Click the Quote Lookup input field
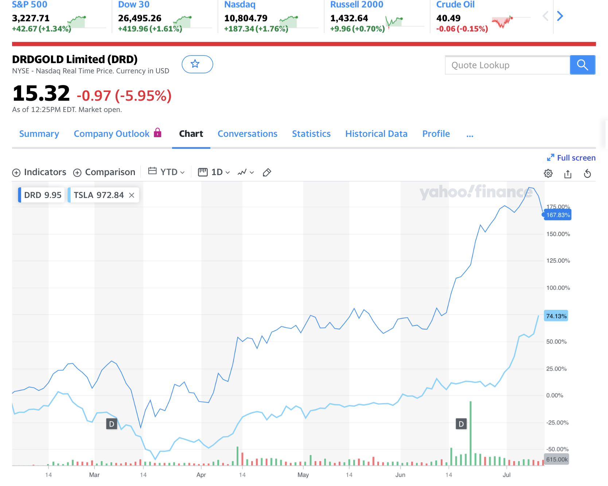The height and width of the screenshot is (486, 608). [507, 65]
